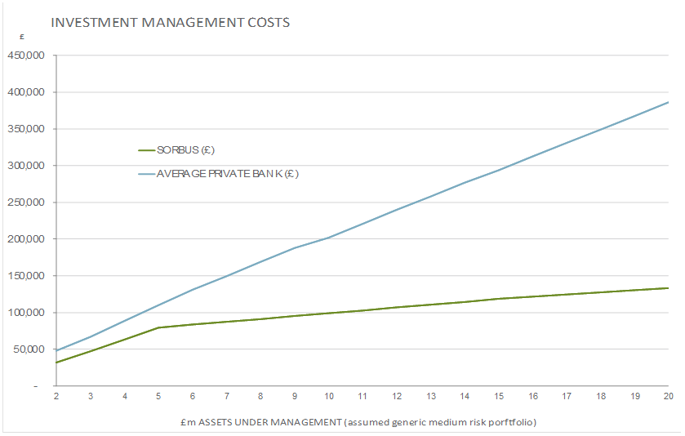Select the chart title 'Investment Management Costs'
The image size is (685, 436).
click(170, 23)
